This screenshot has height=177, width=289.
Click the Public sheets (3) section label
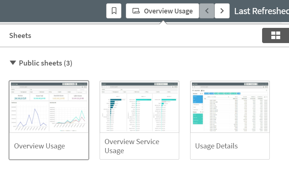click(45, 63)
